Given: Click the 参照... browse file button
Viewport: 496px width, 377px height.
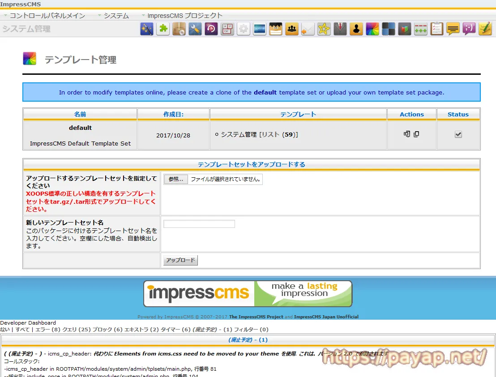Looking at the screenshot, I should pos(176,180).
